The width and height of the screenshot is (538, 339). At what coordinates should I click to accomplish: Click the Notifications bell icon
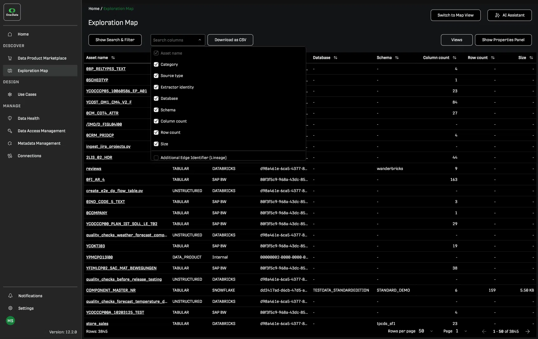10,296
